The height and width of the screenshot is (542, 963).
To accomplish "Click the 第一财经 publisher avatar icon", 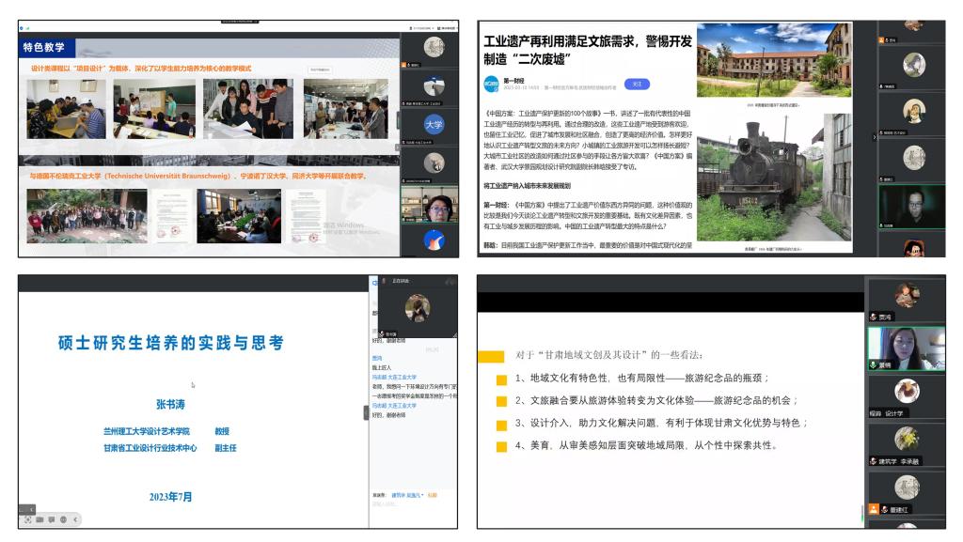I will [x=492, y=83].
